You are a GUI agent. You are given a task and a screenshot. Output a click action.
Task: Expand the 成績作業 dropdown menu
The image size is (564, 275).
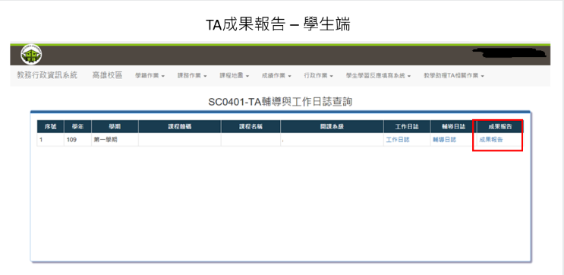276,76
